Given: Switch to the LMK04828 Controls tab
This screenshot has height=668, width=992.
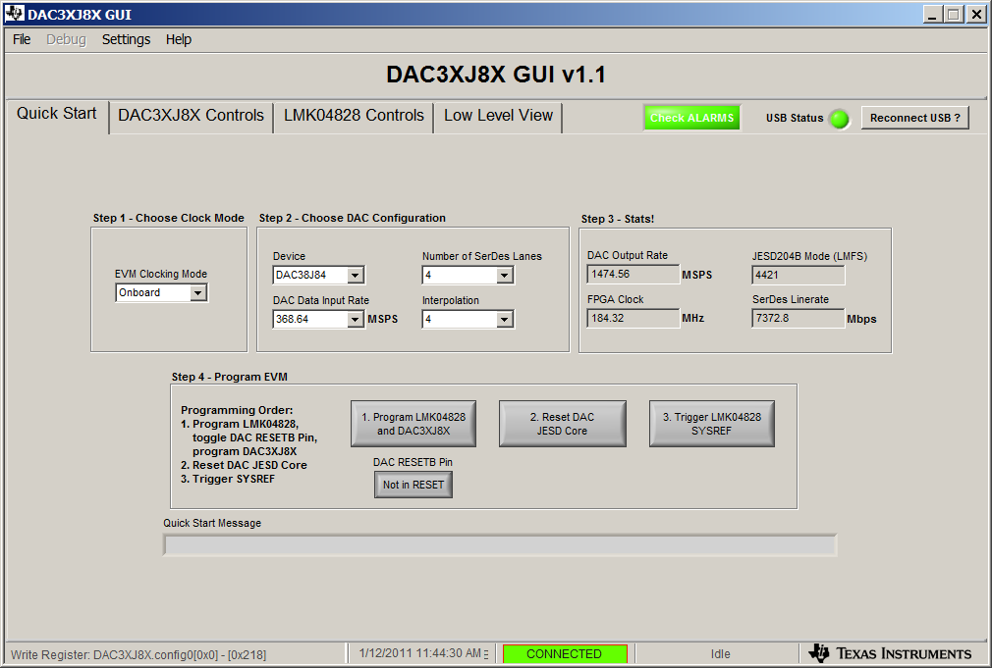Looking at the screenshot, I should (x=354, y=117).
